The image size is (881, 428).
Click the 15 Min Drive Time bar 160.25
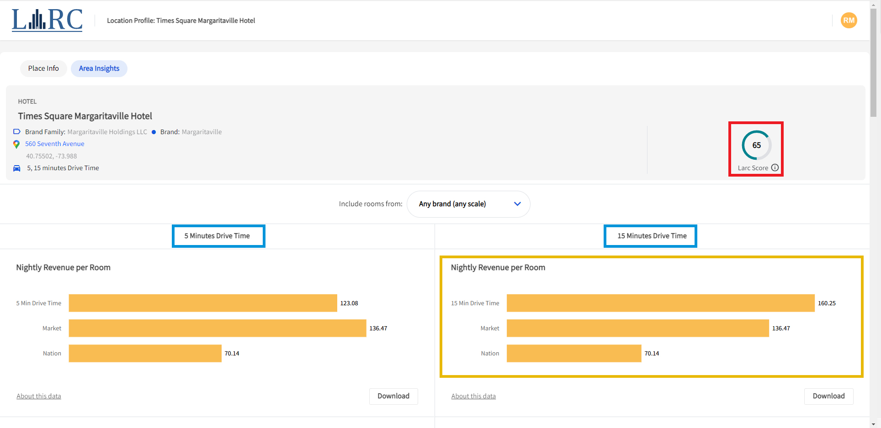click(660, 303)
